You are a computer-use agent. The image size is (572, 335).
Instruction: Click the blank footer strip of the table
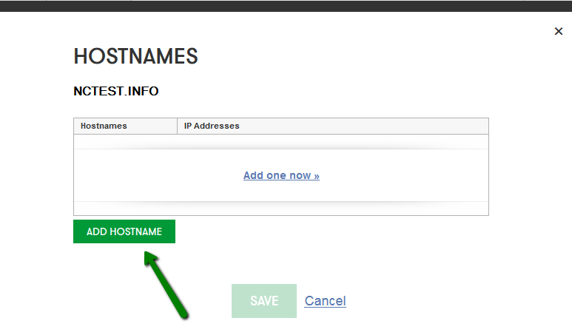(281, 209)
